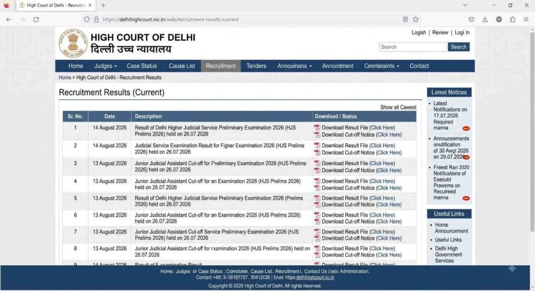Toggle reader view icon in address bar
The width and height of the screenshot is (535, 291).
tap(405, 19)
